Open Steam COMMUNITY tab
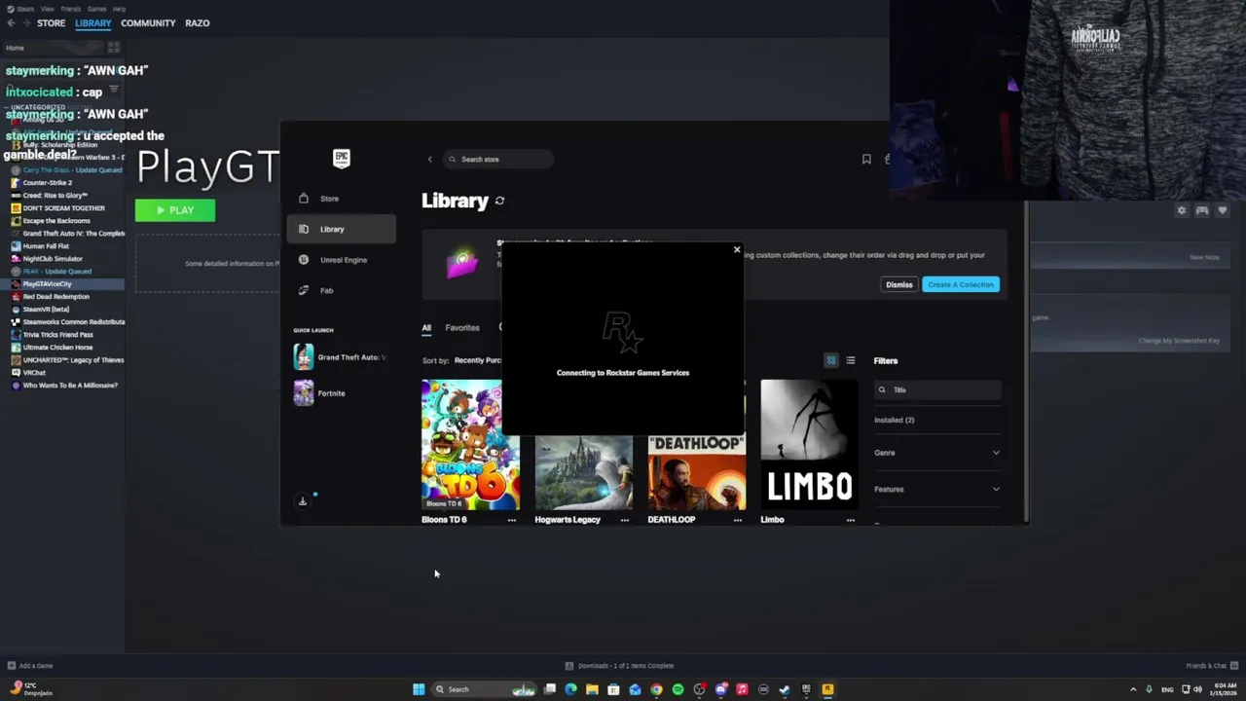 (148, 22)
